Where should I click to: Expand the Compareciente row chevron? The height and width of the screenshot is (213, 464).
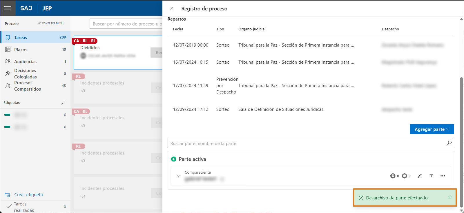178,176
